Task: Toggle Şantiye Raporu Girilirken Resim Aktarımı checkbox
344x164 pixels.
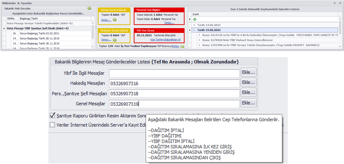Action: (x=52, y=115)
